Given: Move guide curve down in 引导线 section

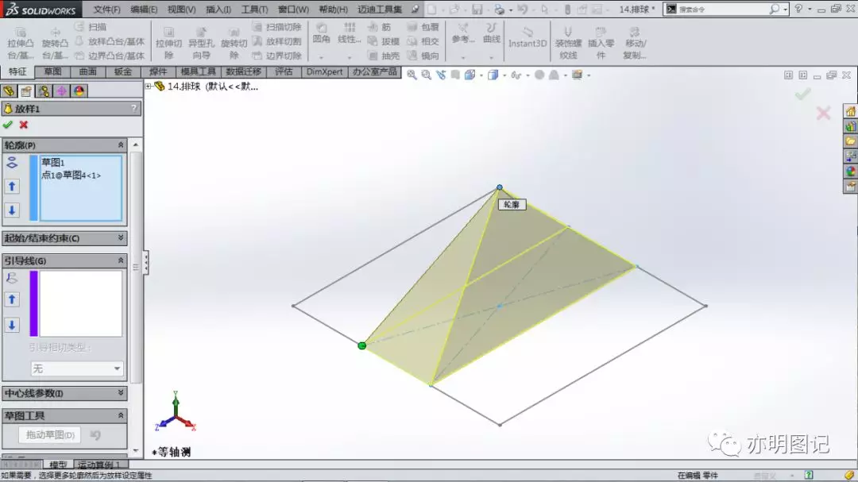Looking at the screenshot, I should point(12,325).
